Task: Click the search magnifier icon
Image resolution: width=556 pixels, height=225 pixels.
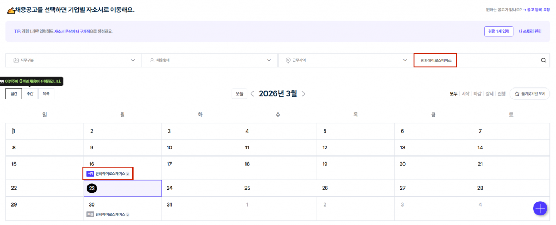Action: pyautogui.click(x=544, y=60)
